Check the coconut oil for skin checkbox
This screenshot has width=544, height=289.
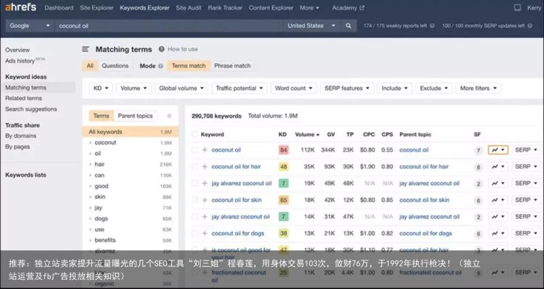pyautogui.click(x=194, y=200)
